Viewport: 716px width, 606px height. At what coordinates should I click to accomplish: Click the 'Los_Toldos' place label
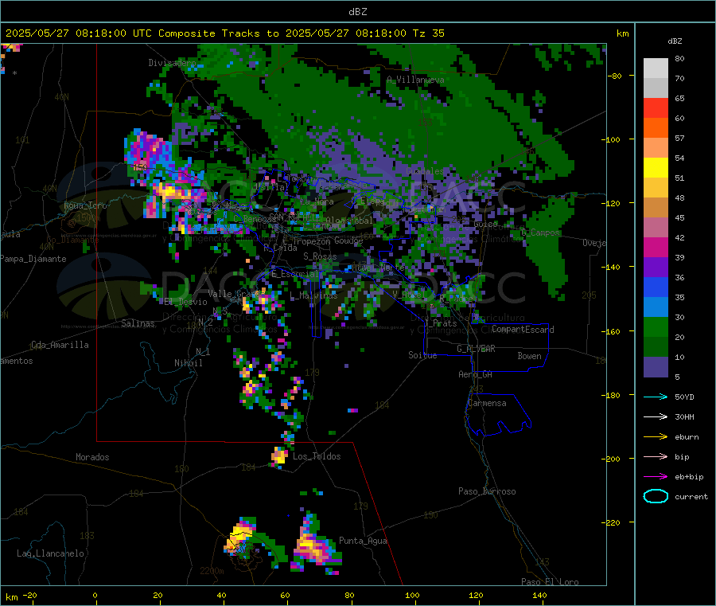pos(317,456)
